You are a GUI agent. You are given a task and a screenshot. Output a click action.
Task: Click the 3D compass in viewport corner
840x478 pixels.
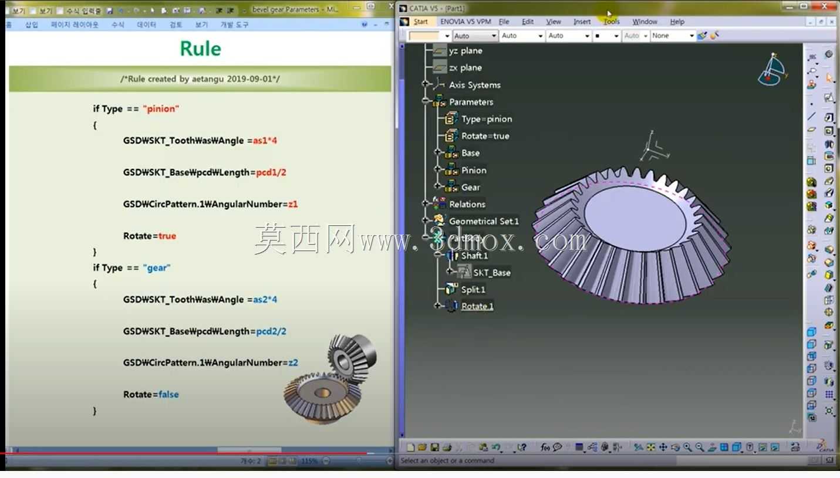click(x=772, y=69)
